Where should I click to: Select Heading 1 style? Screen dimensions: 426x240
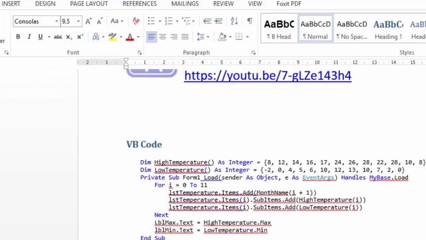[388, 29]
